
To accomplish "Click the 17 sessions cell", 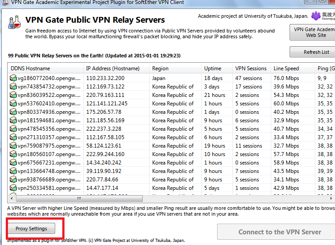I will pyautogui.click(x=249, y=87).
